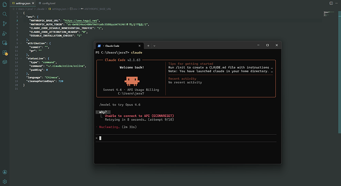Open the Explorer view in activity bar

4,4
